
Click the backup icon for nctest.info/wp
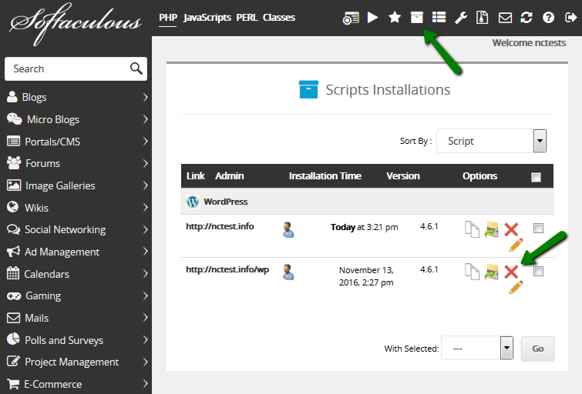pos(492,271)
